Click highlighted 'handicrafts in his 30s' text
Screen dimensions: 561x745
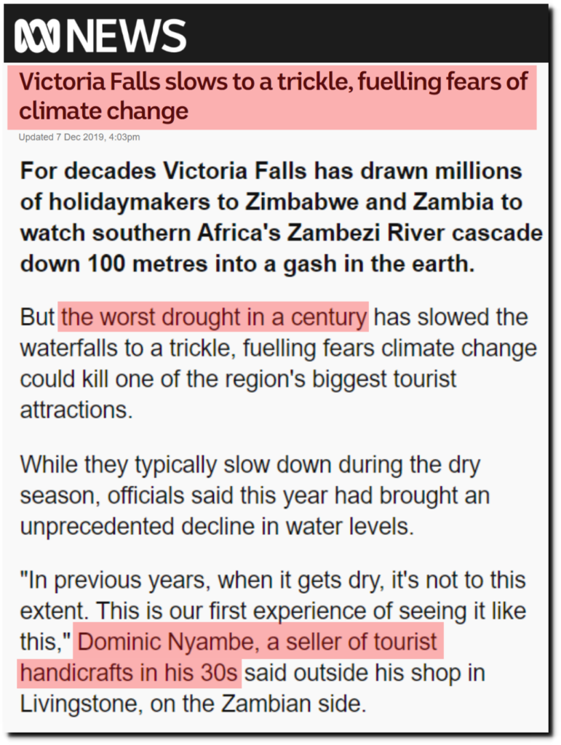(129, 673)
